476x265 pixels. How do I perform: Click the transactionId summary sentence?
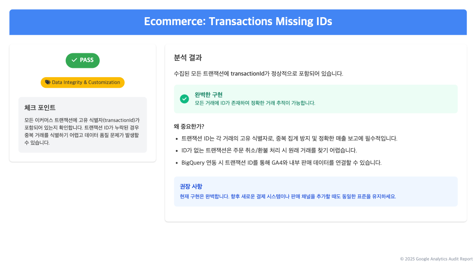tap(258, 74)
